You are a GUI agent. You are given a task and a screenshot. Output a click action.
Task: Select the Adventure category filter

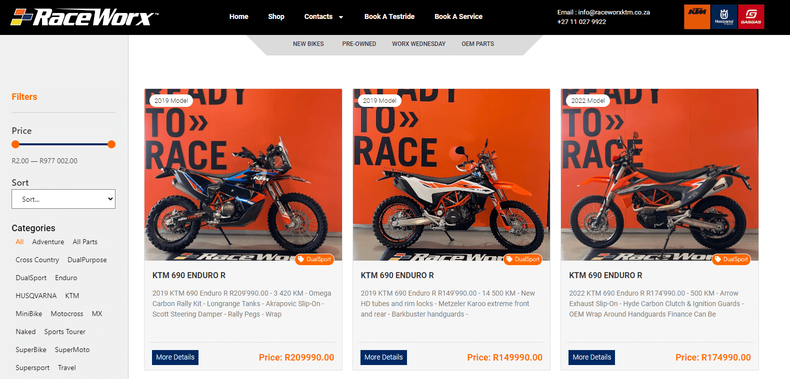48,242
